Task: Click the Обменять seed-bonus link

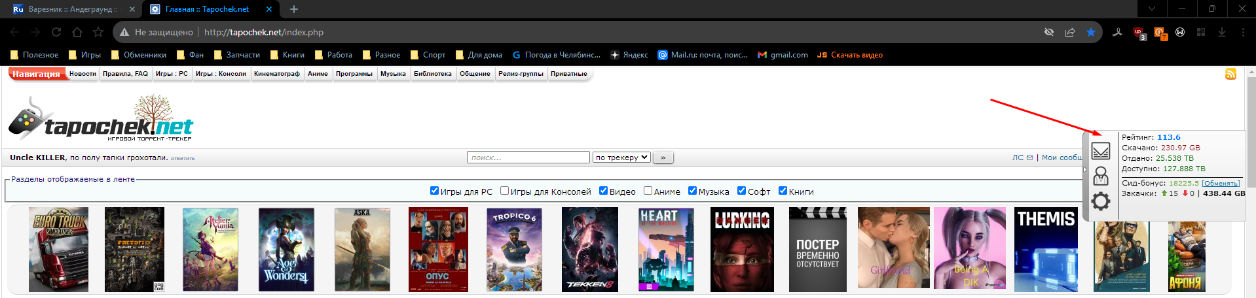Action: click(x=1220, y=184)
